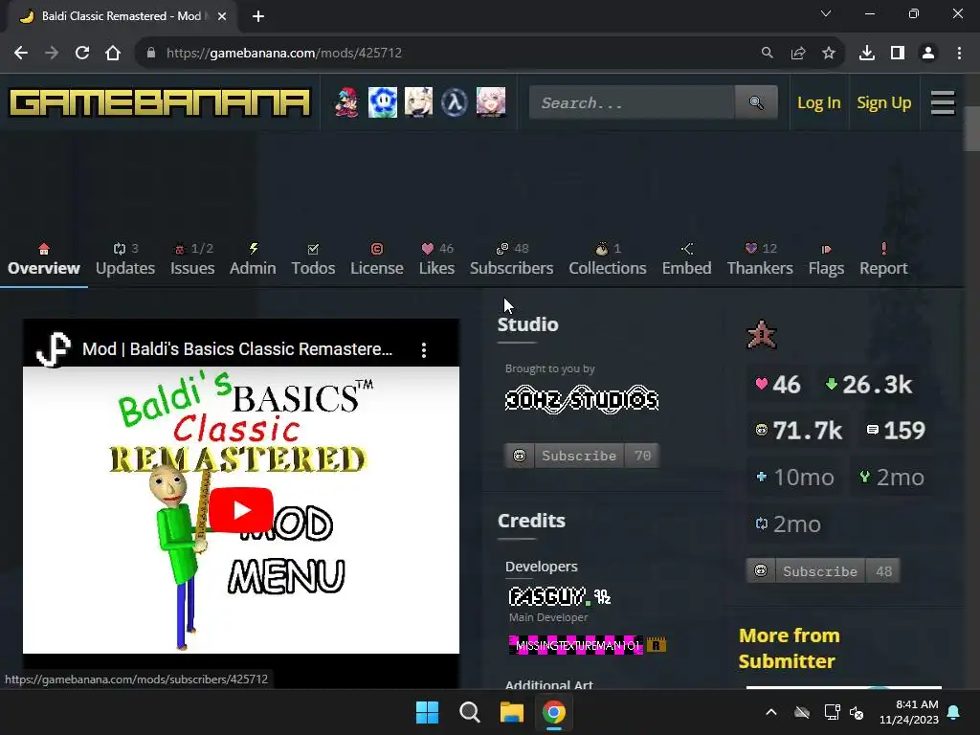Click the star medal badge icon
Screen dimensions: 980x735
tap(762, 334)
